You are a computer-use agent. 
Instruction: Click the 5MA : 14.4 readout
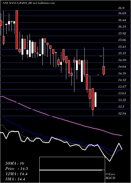(x=15, y=179)
